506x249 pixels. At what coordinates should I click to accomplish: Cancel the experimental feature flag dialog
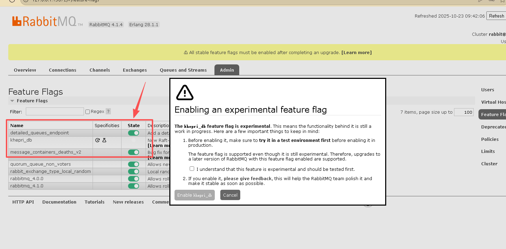click(230, 195)
